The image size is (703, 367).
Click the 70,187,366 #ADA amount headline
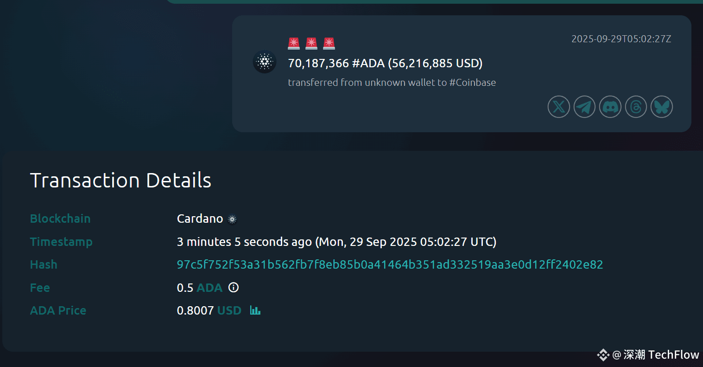385,64
